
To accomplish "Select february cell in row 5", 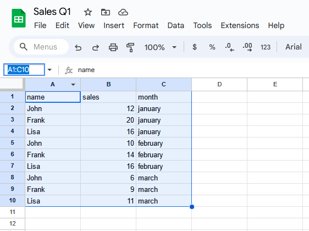I will pyautogui.click(x=164, y=143).
